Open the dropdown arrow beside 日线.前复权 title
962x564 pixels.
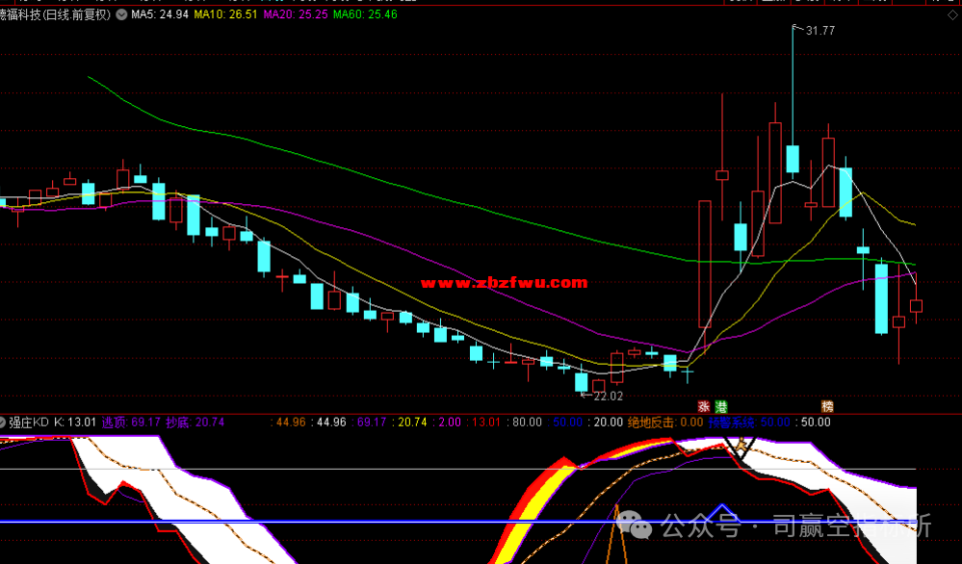coord(121,14)
